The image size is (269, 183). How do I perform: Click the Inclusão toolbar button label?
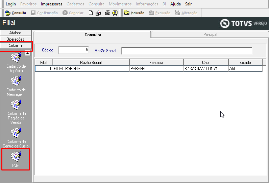click(138, 13)
